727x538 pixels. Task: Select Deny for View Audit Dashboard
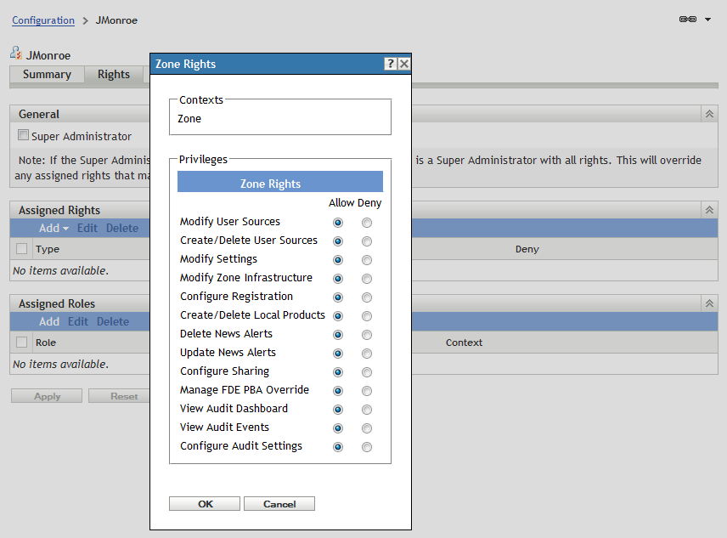(367, 410)
